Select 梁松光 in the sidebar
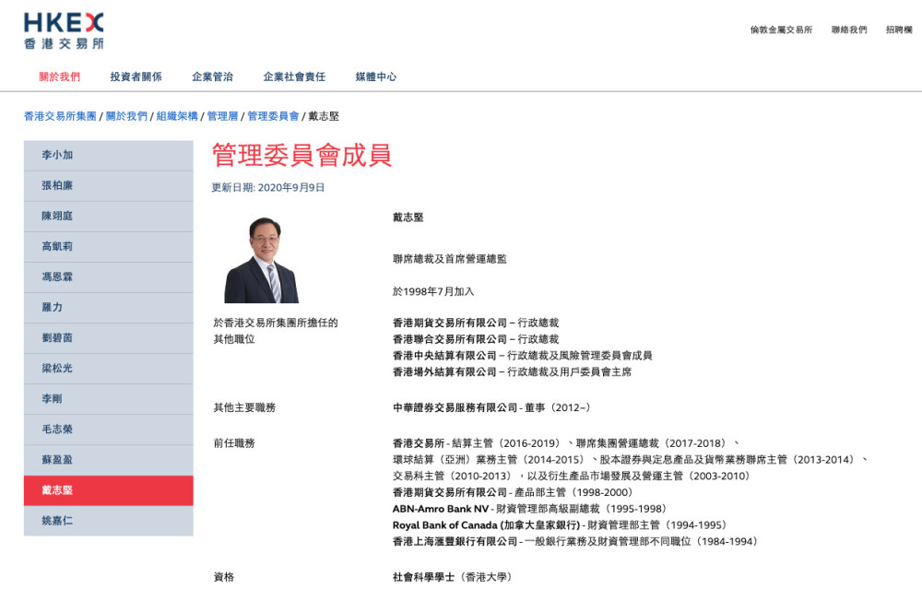The image size is (922, 600). [x=108, y=369]
